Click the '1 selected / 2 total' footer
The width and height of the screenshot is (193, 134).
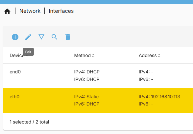point(29,122)
